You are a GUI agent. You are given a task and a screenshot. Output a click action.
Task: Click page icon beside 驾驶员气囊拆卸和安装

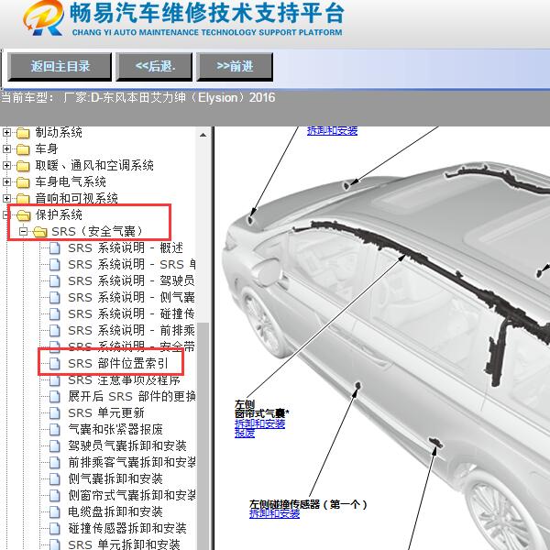click(54, 445)
